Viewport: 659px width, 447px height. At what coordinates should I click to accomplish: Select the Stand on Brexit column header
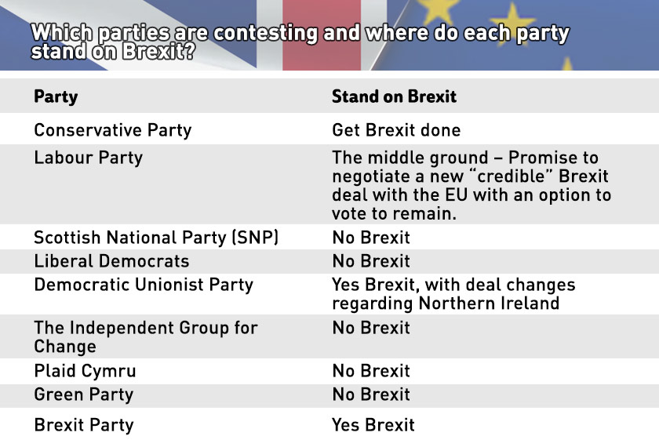pyautogui.click(x=394, y=96)
